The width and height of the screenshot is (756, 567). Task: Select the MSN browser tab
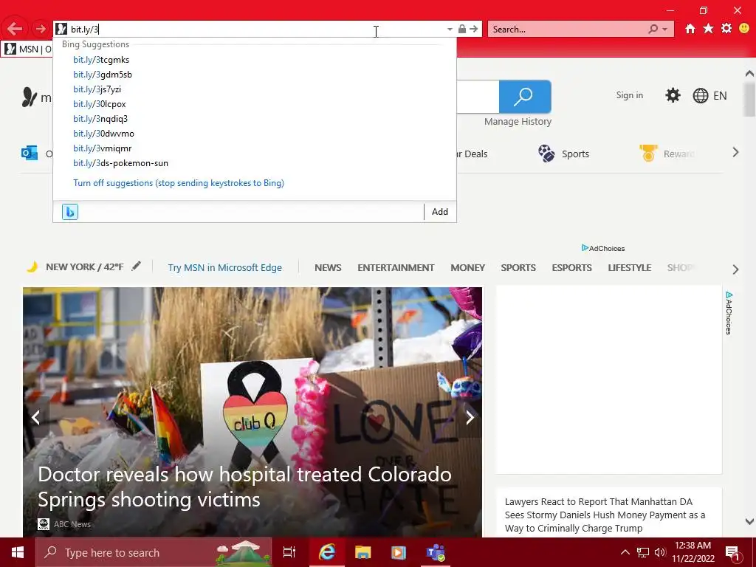click(x=27, y=49)
